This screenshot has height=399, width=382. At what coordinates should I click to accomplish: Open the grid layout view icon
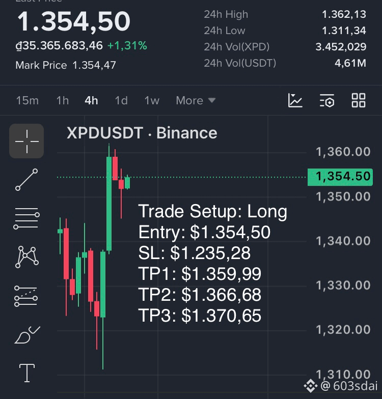pos(359,100)
